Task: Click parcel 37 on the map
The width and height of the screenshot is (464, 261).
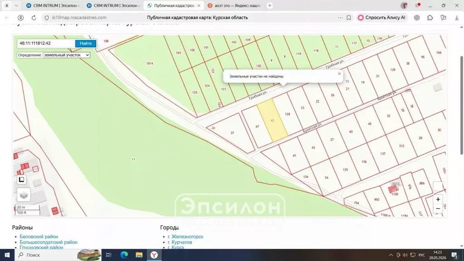Action: [x=232, y=133]
